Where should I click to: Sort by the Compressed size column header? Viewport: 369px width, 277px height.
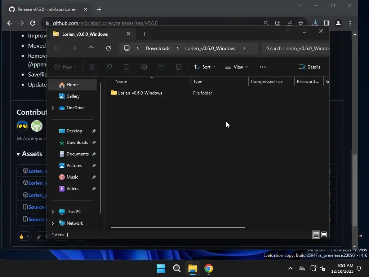(271, 82)
